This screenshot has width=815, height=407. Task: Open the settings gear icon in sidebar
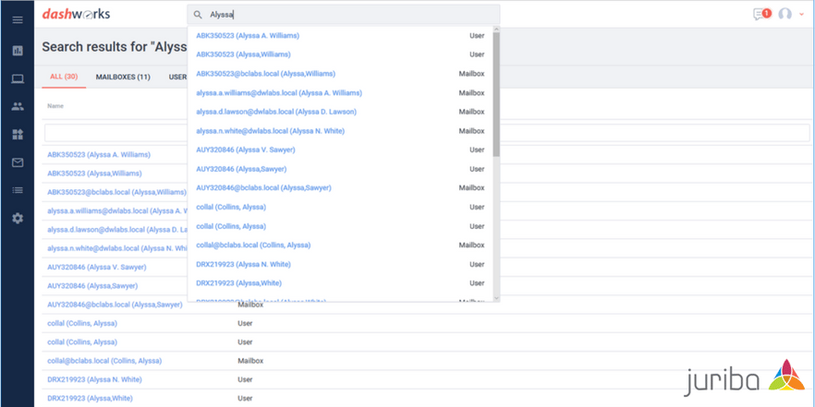point(18,219)
